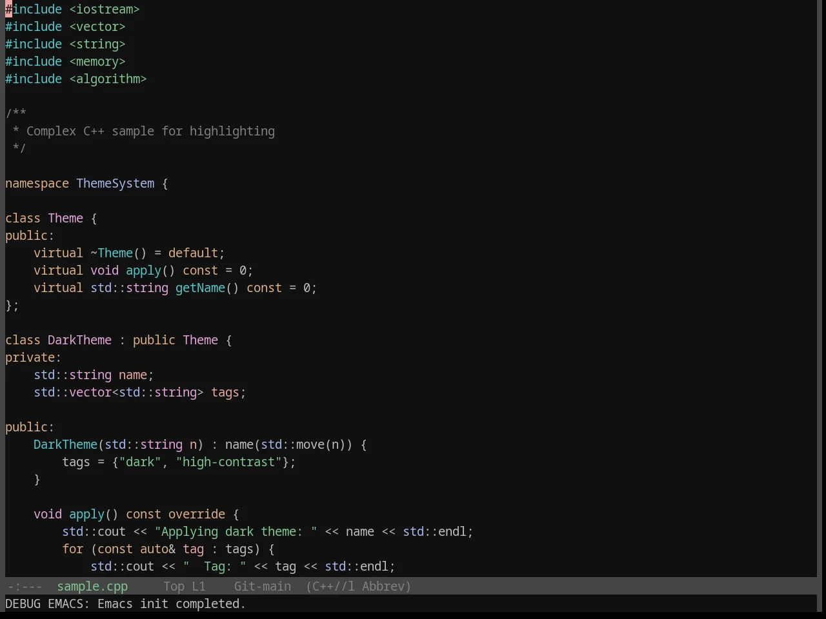Click 'name' in 'std::string name;' line
Viewport: 826px width, 619px height.
[133, 375]
